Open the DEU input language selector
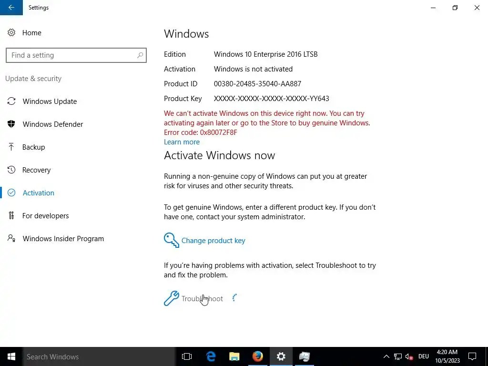Viewport: 488px width, 366px height. tap(424, 356)
